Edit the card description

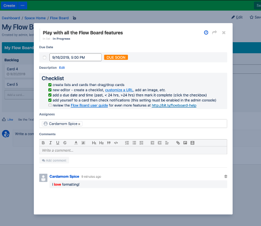tap(62, 68)
